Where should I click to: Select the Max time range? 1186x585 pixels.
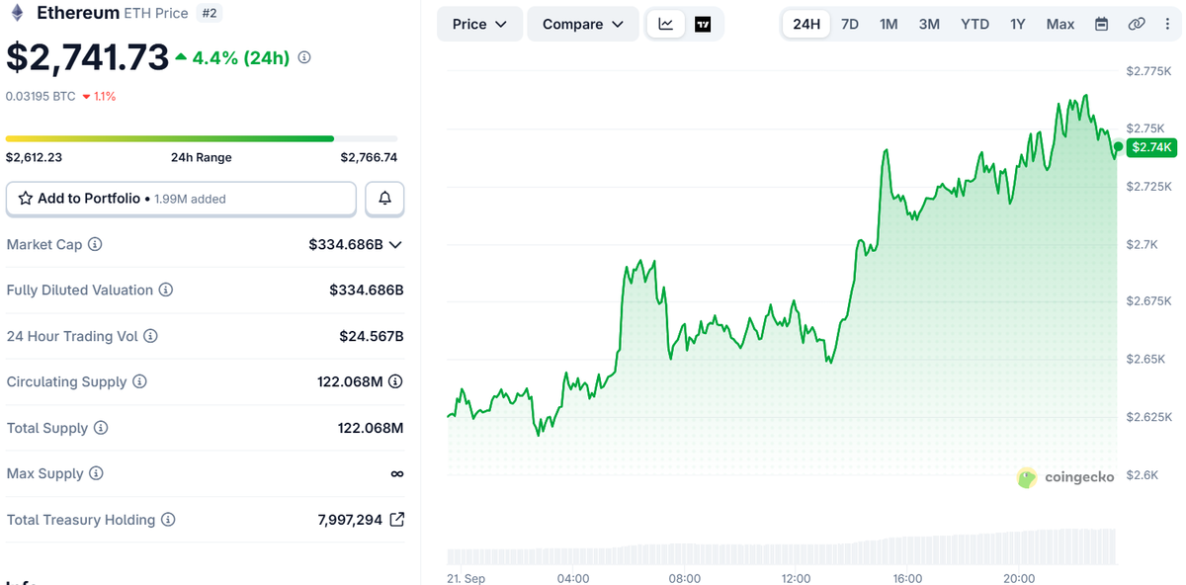click(x=1060, y=24)
